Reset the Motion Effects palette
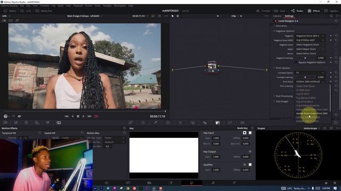The width and height of the screenshot is (341, 191). click(124, 128)
